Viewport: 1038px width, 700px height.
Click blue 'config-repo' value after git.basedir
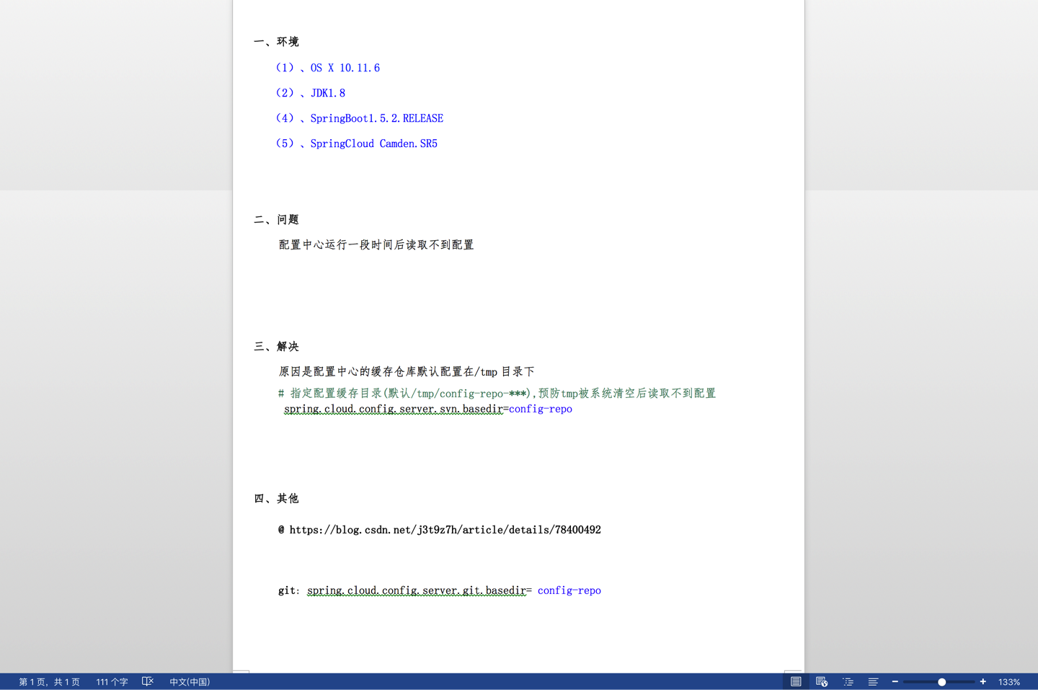coord(569,590)
